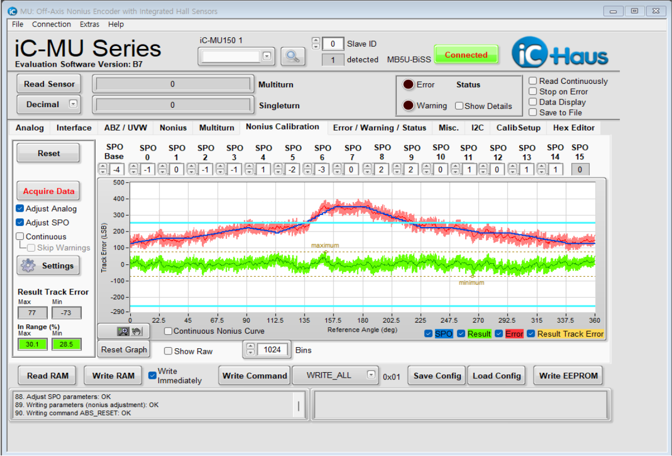Uncheck the Adjust SPO checkbox
Screen dimensions: 672x456
20,223
